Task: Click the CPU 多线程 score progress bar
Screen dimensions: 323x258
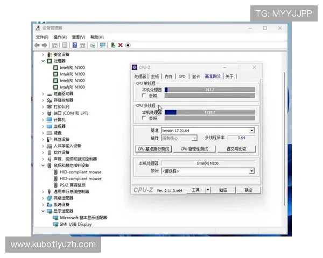Action: click(209, 112)
